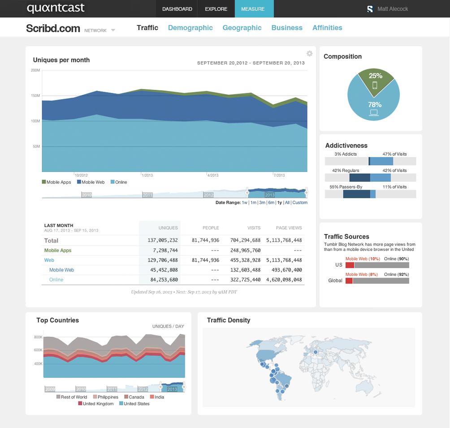Click the VISITS column header

[x=254, y=228]
